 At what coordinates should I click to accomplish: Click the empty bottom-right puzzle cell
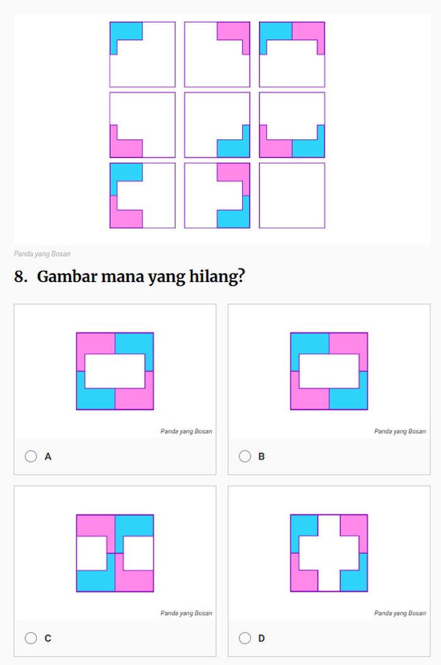[x=292, y=195]
